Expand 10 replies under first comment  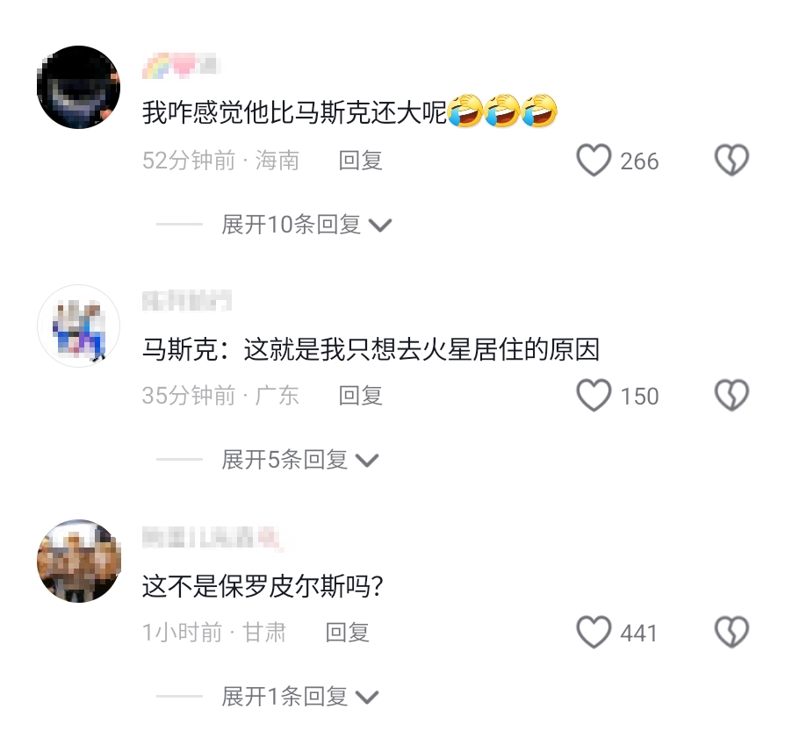[x=306, y=225]
